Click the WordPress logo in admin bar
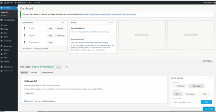The image size is (216, 112). [x=1, y=2]
